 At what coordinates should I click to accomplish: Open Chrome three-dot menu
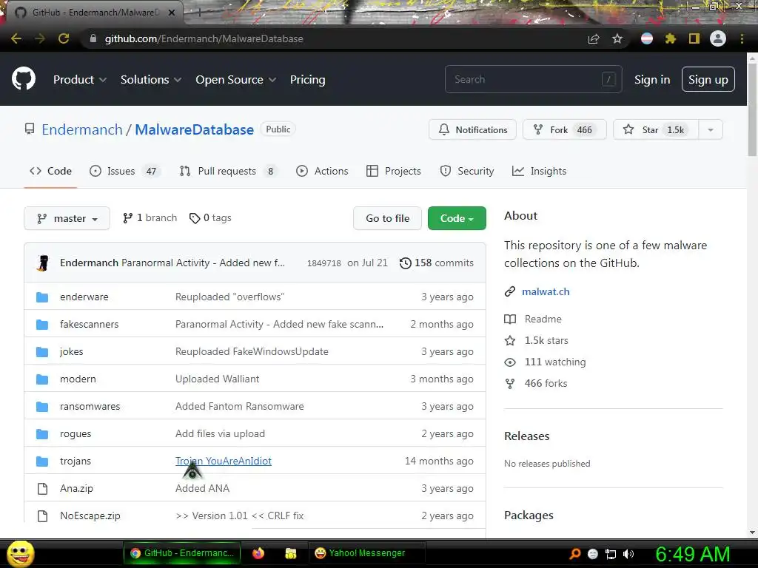tap(742, 38)
